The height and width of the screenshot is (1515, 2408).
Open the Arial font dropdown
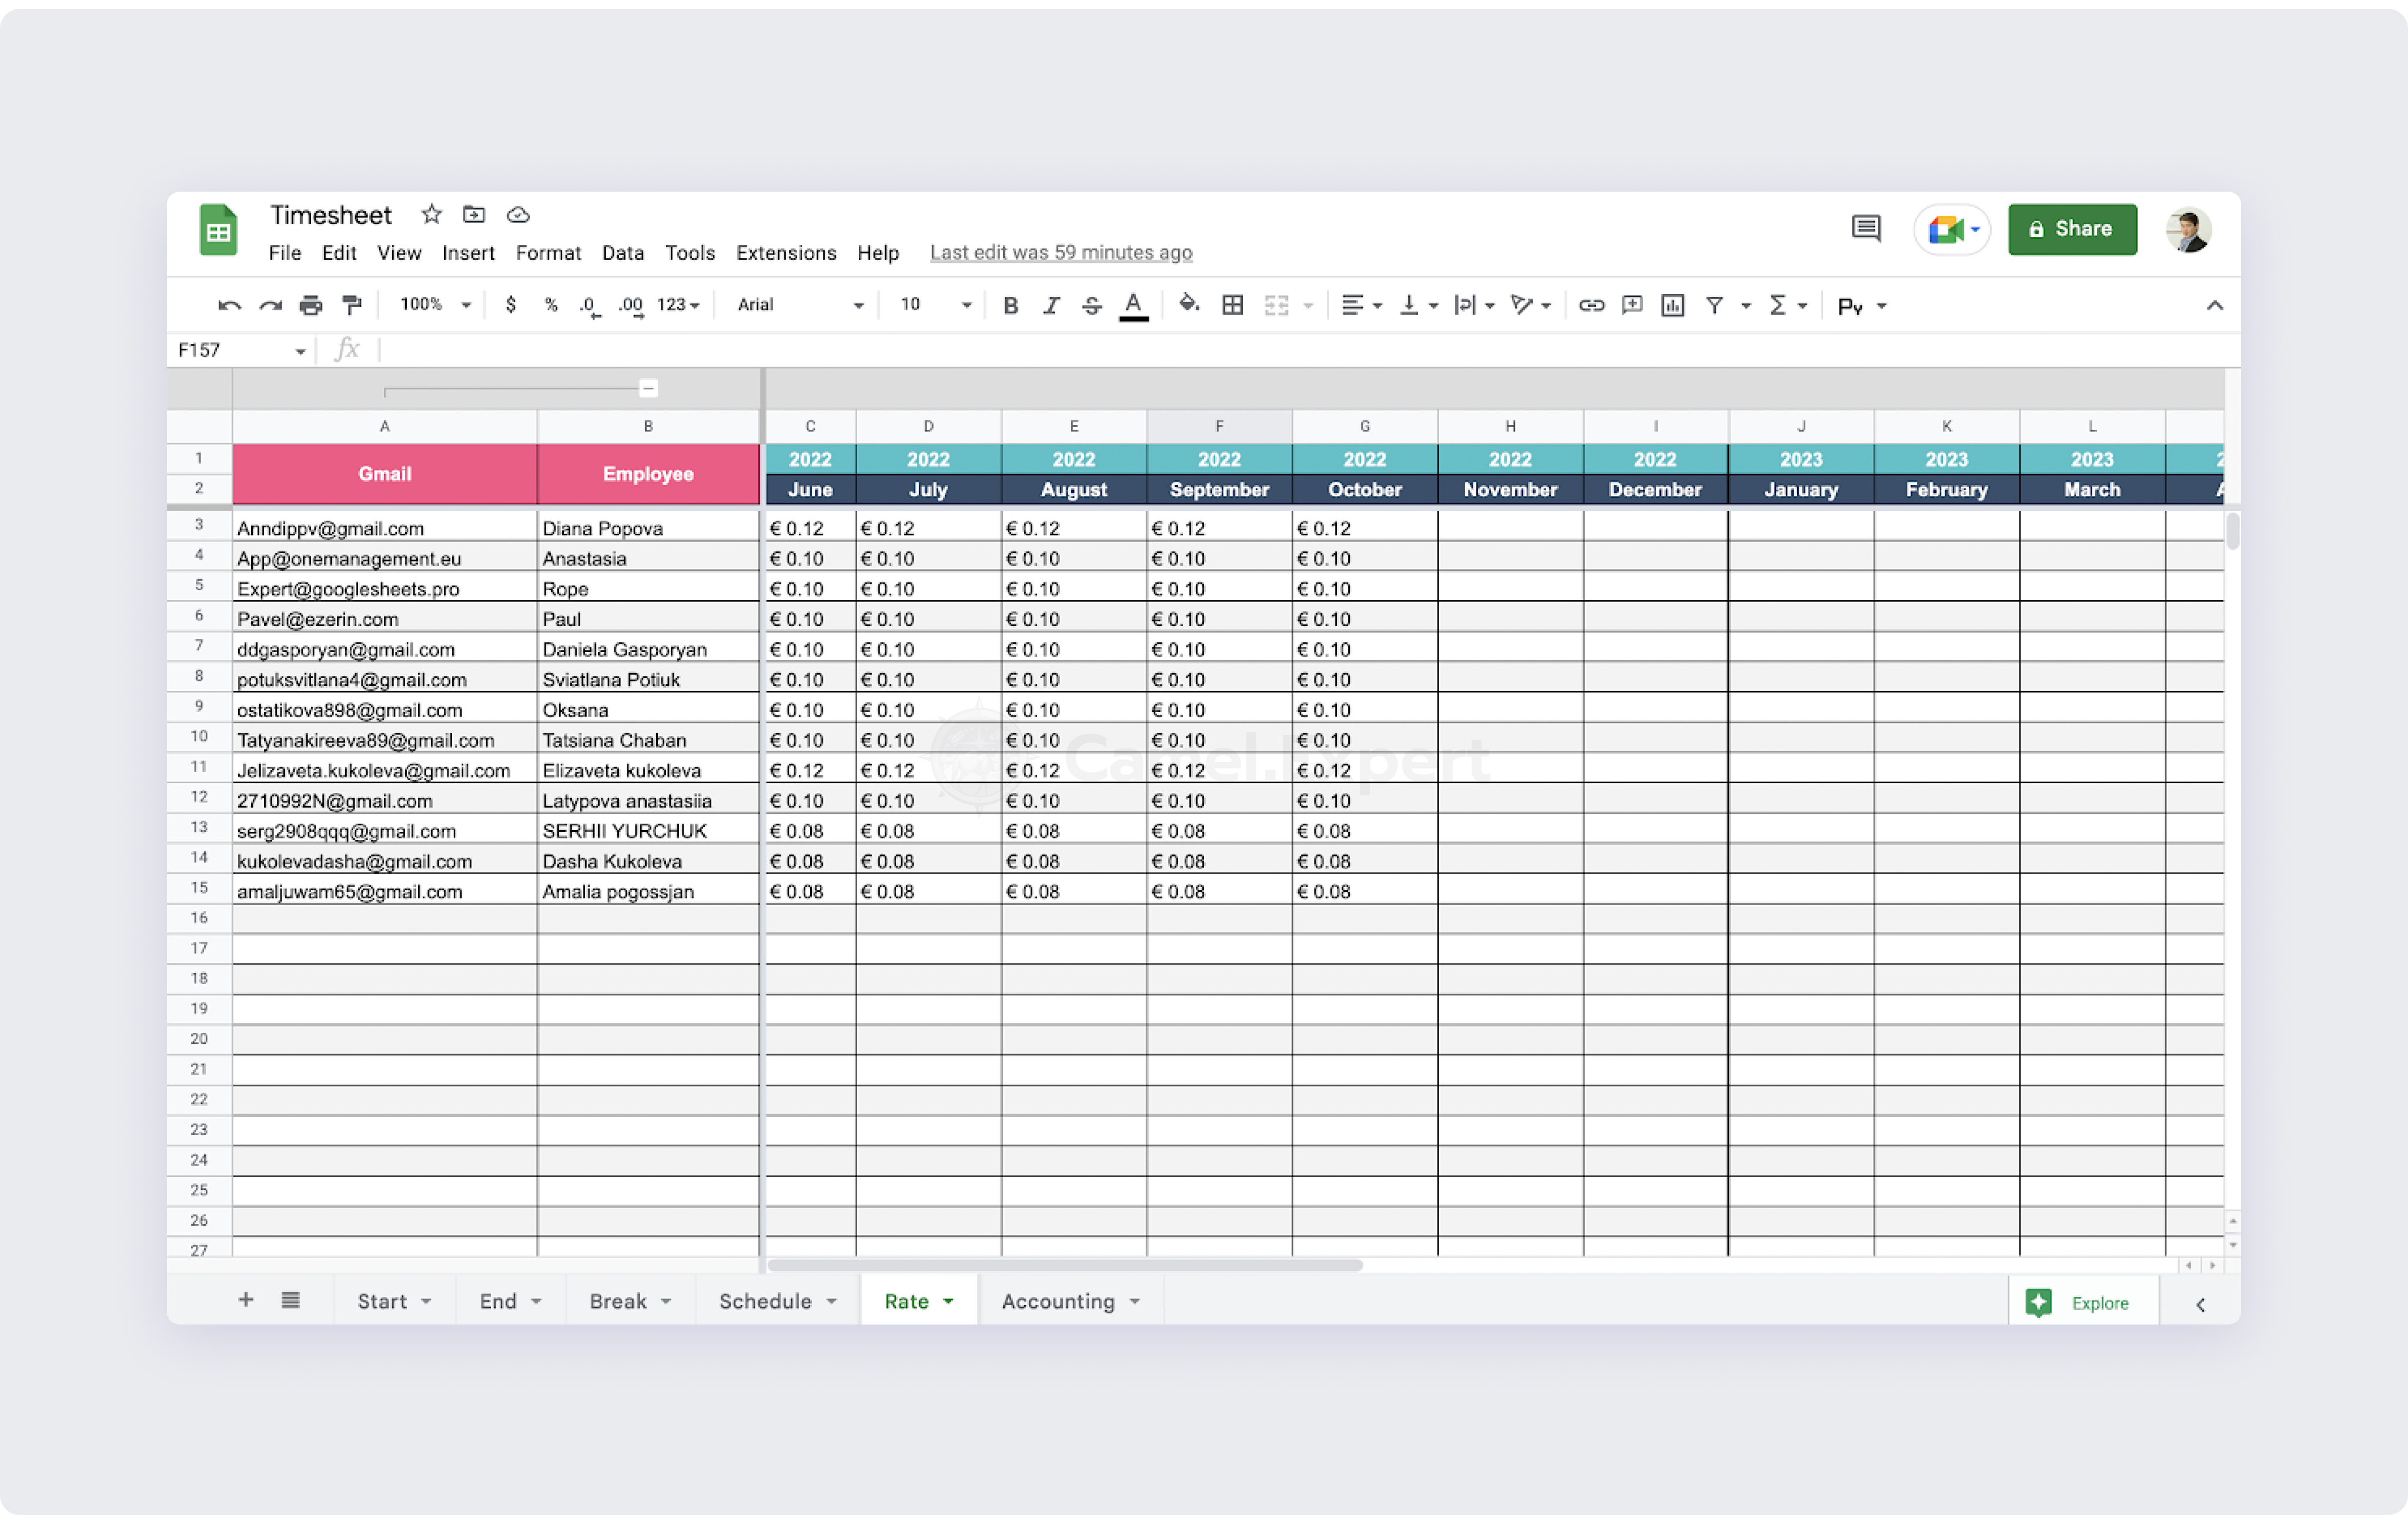(x=799, y=305)
